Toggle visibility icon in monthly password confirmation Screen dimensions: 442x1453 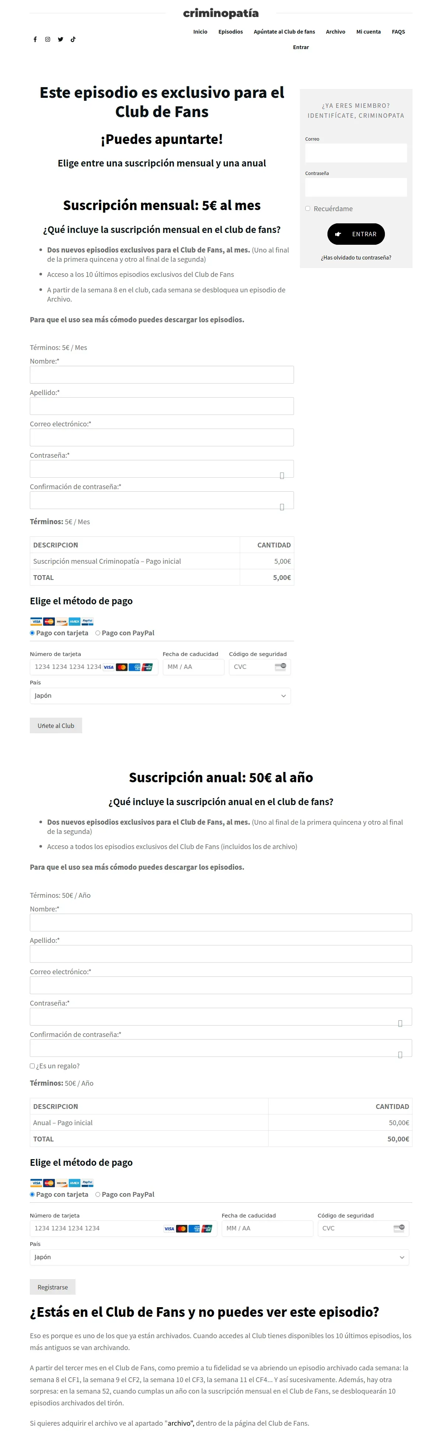pos(281,507)
